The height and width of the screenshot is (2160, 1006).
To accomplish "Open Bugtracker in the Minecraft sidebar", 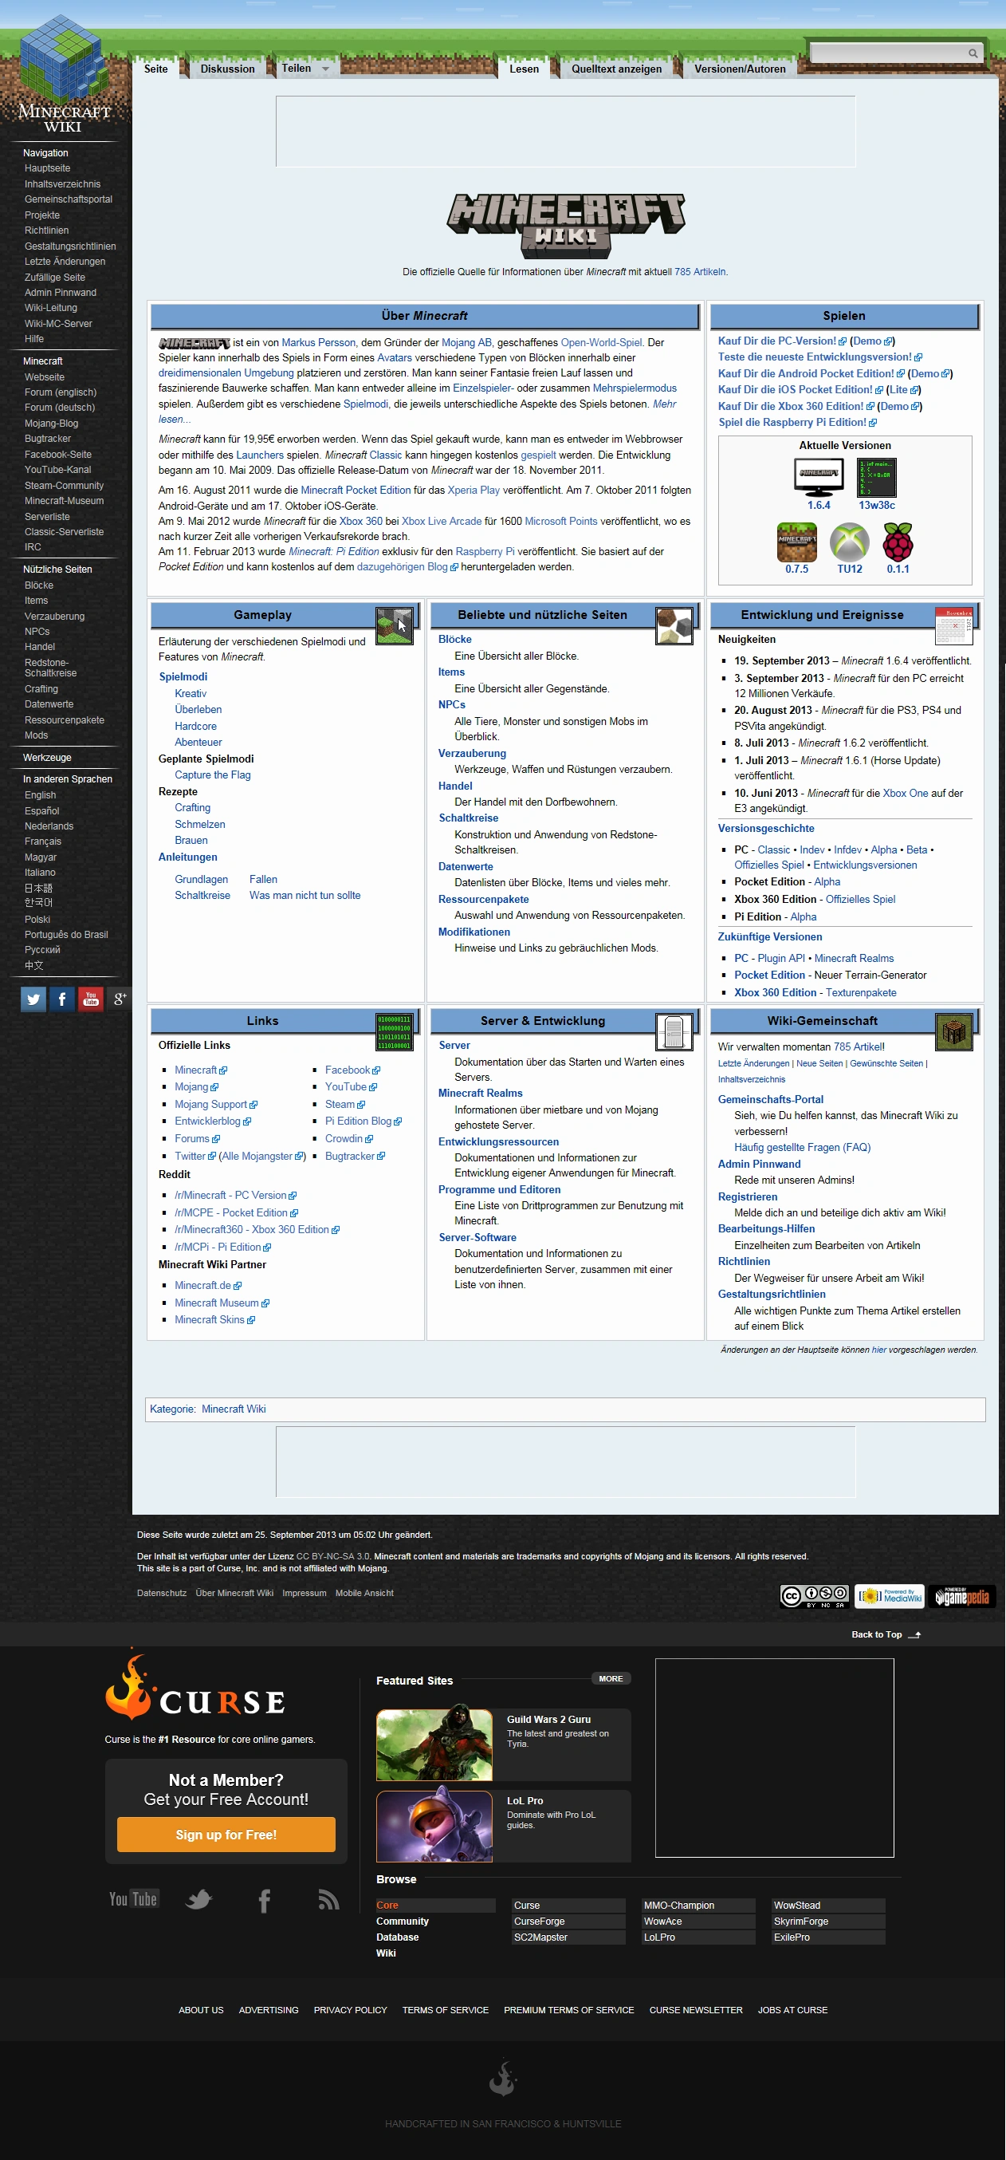I will 48,439.
